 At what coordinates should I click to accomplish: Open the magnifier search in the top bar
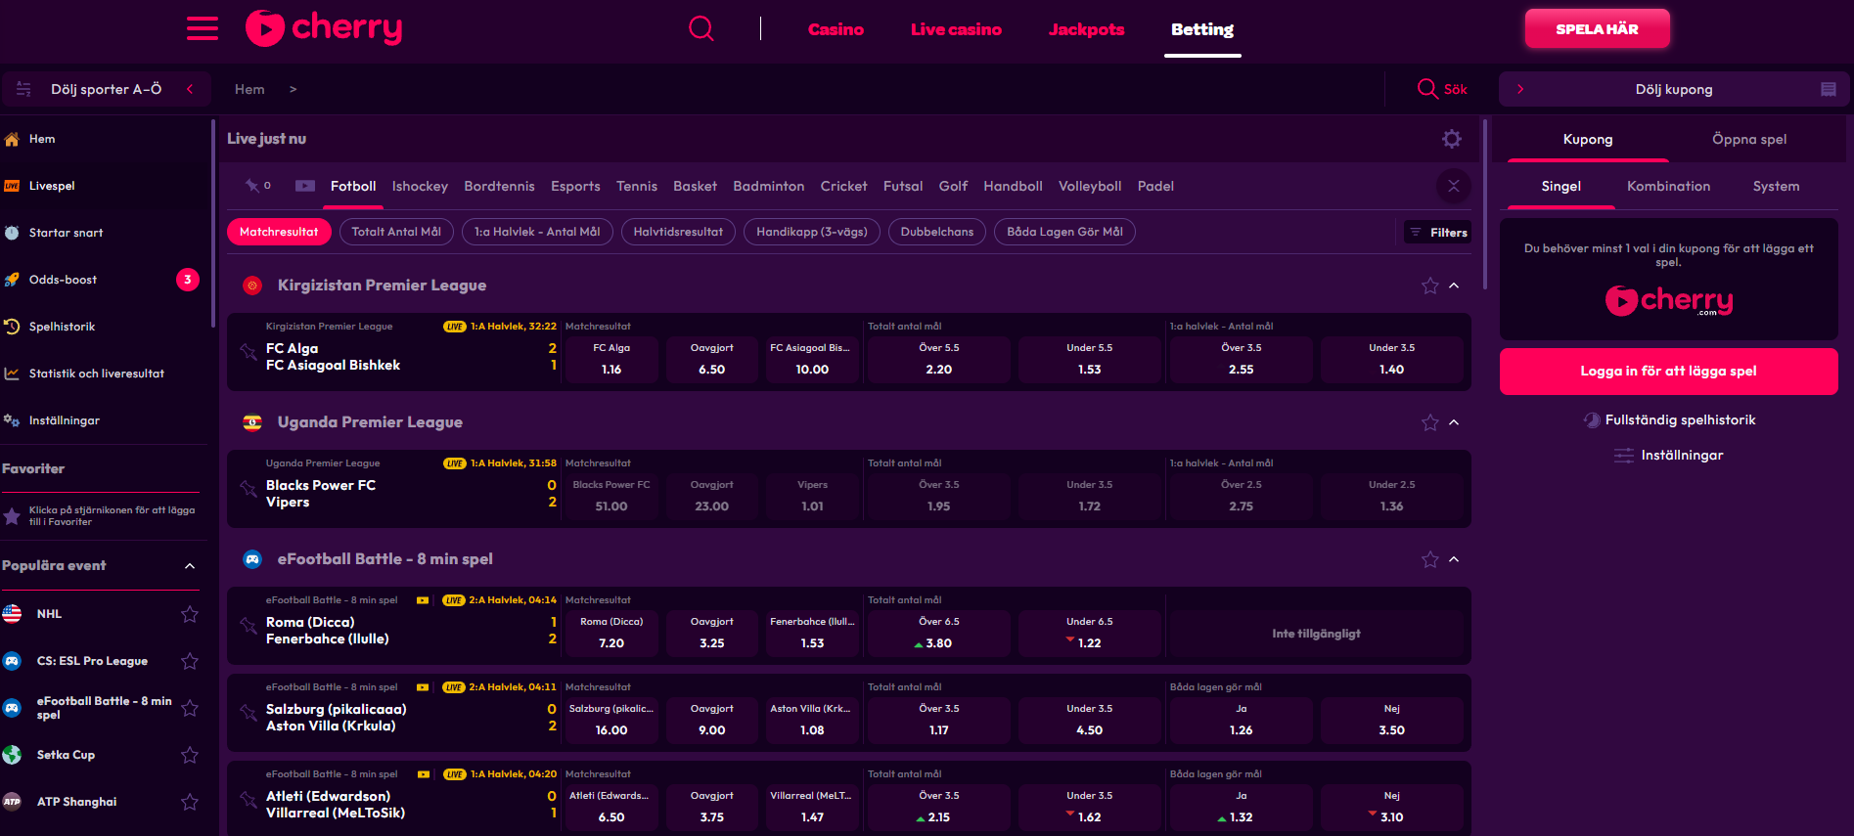(x=701, y=28)
